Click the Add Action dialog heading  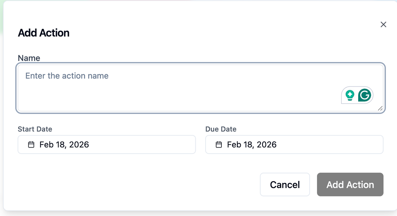click(44, 33)
